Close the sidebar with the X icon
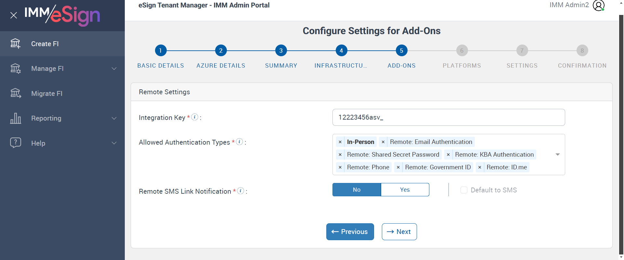The image size is (624, 260). click(x=14, y=15)
